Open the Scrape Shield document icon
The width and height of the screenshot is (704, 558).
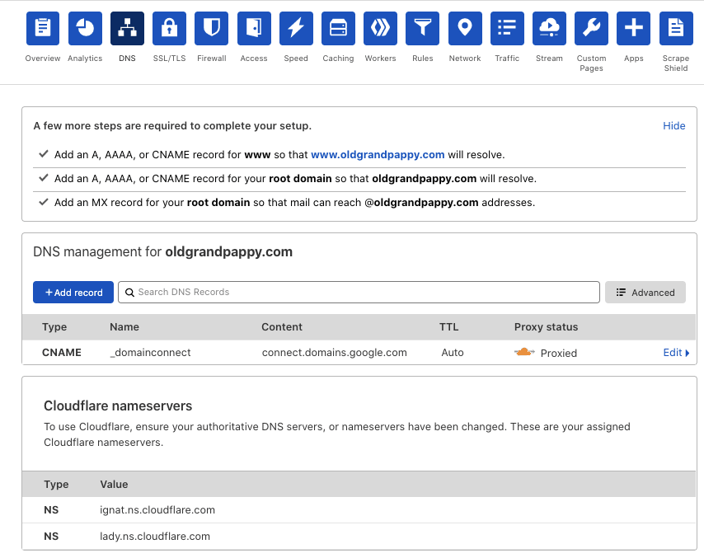tap(676, 28)
